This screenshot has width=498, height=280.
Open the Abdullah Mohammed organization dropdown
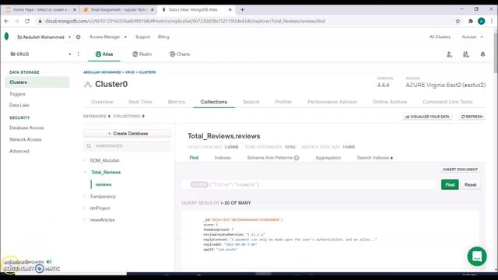coord(44,37)
